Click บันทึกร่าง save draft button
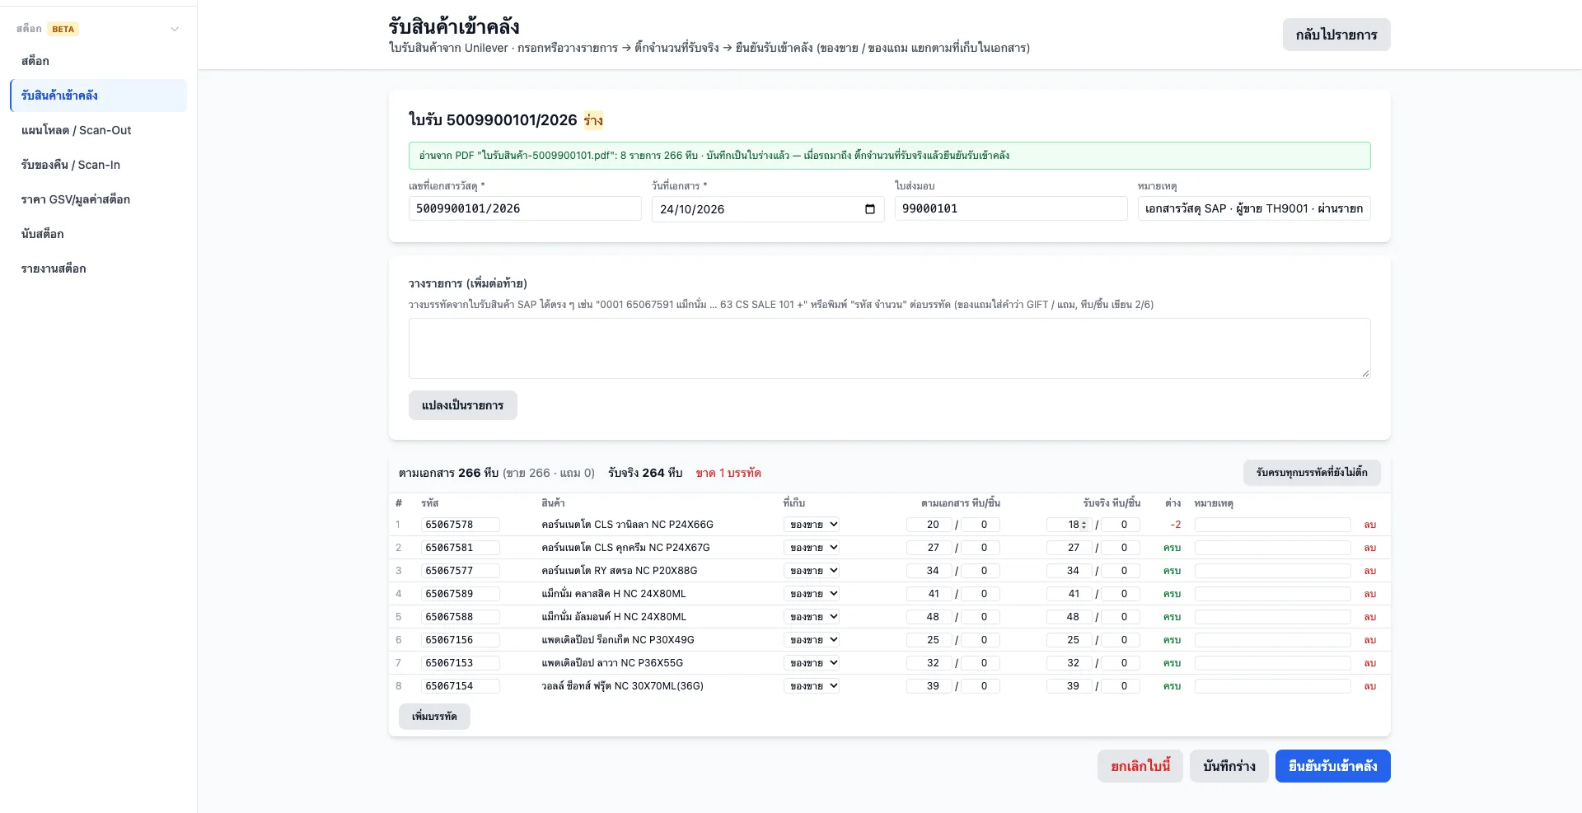Viewport: 1582px width, 813px height. point(1229,766)
